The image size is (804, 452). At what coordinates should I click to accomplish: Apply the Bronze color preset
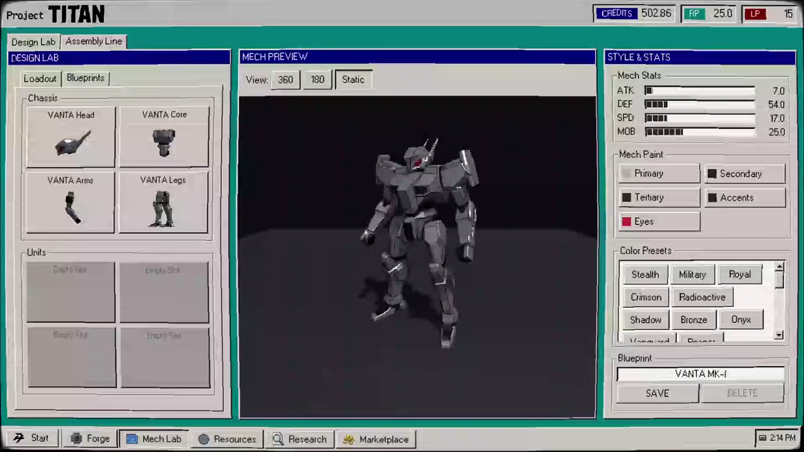coord(694,319)
